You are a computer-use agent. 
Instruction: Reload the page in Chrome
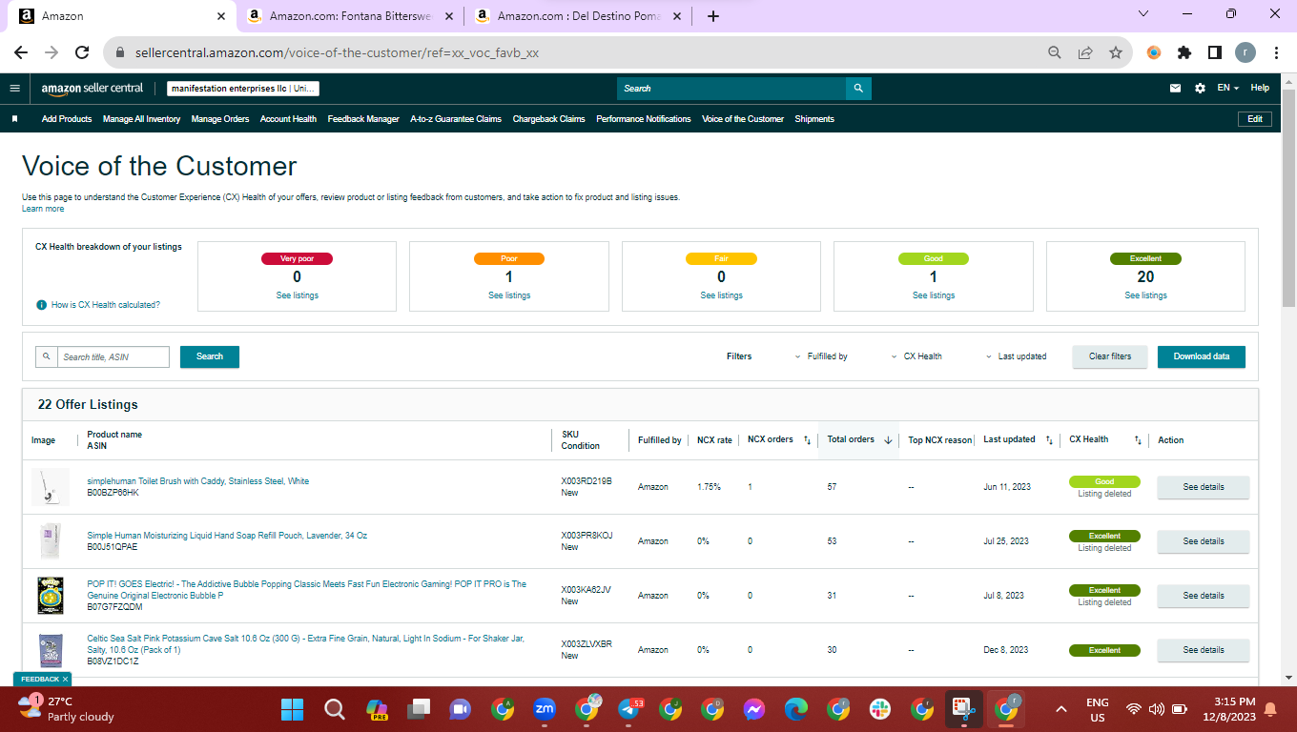coord(82,52)
